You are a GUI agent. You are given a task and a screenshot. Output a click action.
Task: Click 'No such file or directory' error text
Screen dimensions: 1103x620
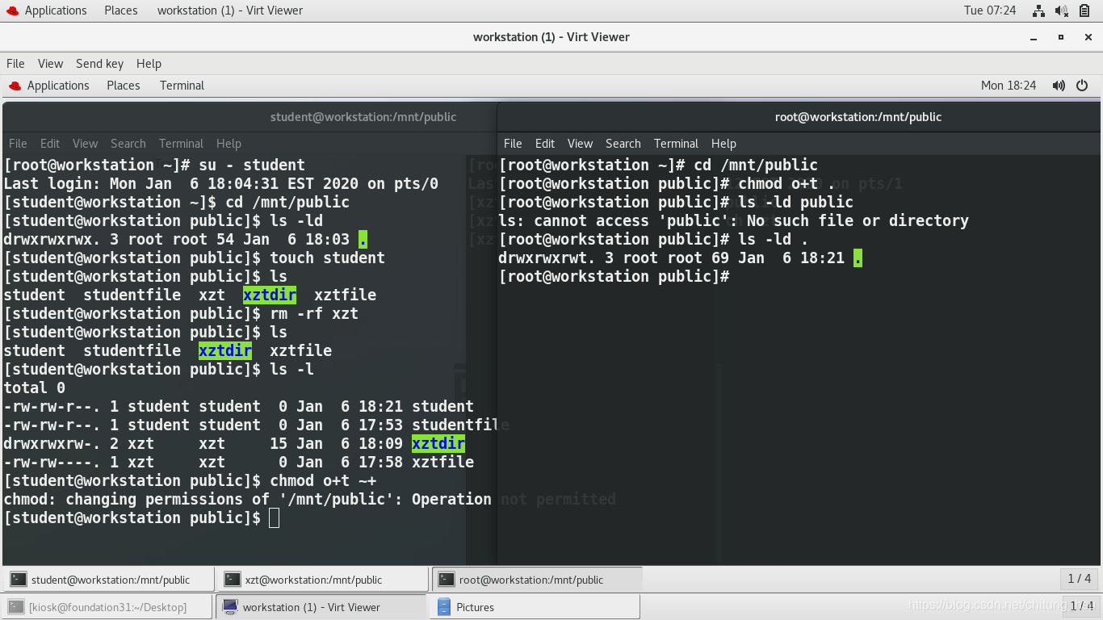[x=858, y=221]
